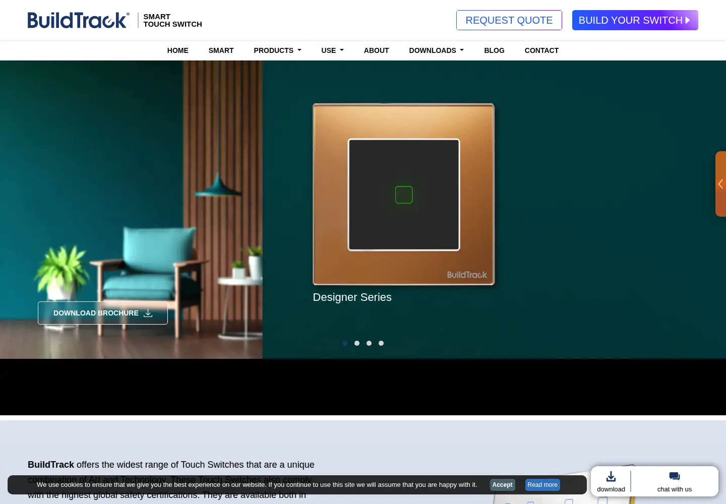Click the Designer Series switch image
This screenshot has height=504, width=726.
coord(404,194)
